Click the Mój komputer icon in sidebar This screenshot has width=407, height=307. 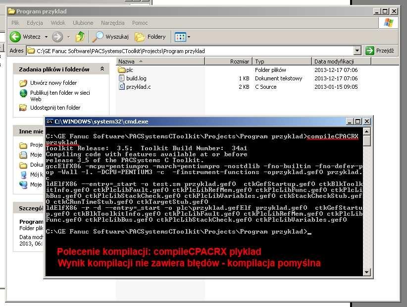[x=23, y=175]
